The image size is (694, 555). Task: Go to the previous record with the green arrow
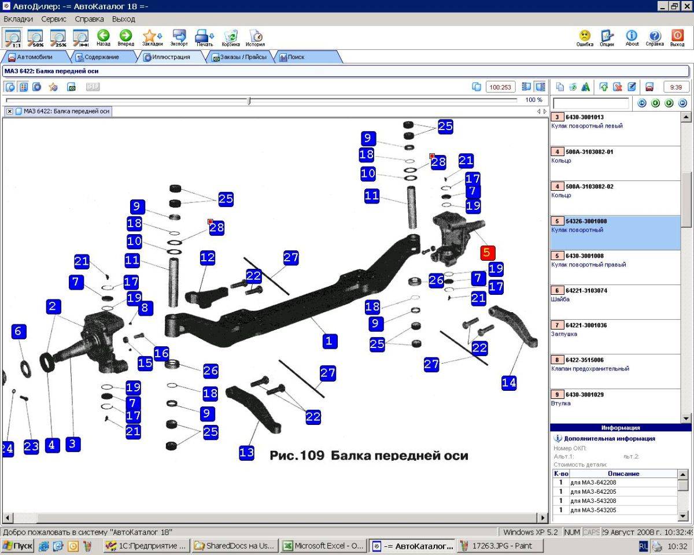(x=655, y=103)
